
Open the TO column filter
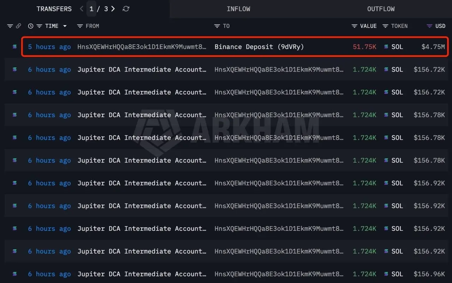click(x=217, y=26)
